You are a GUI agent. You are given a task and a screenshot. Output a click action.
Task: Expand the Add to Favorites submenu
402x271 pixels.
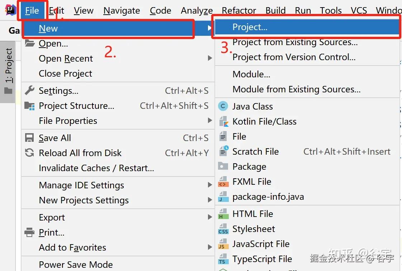tap(72, 247)
